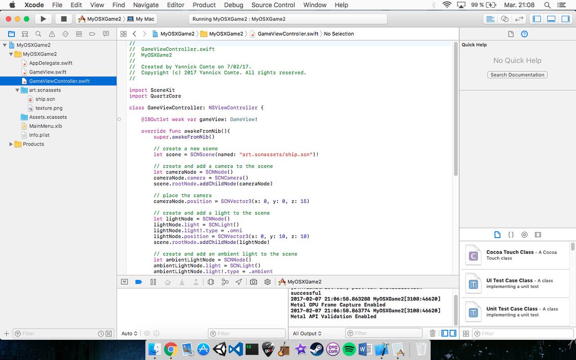This screenshot has height=360, width=576.
Task: Toggle the console pane button
Action: [x=452, y=333]
